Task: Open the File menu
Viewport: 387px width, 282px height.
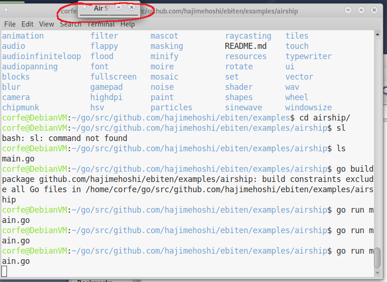Action: 10,24
